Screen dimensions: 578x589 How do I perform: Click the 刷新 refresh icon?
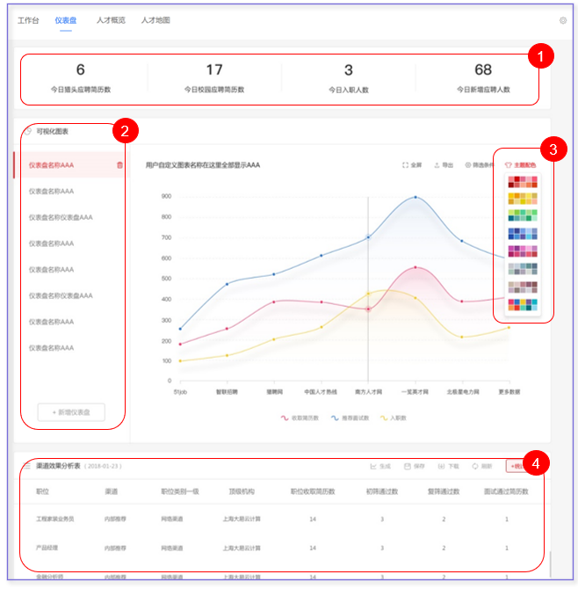coord(475,466)
